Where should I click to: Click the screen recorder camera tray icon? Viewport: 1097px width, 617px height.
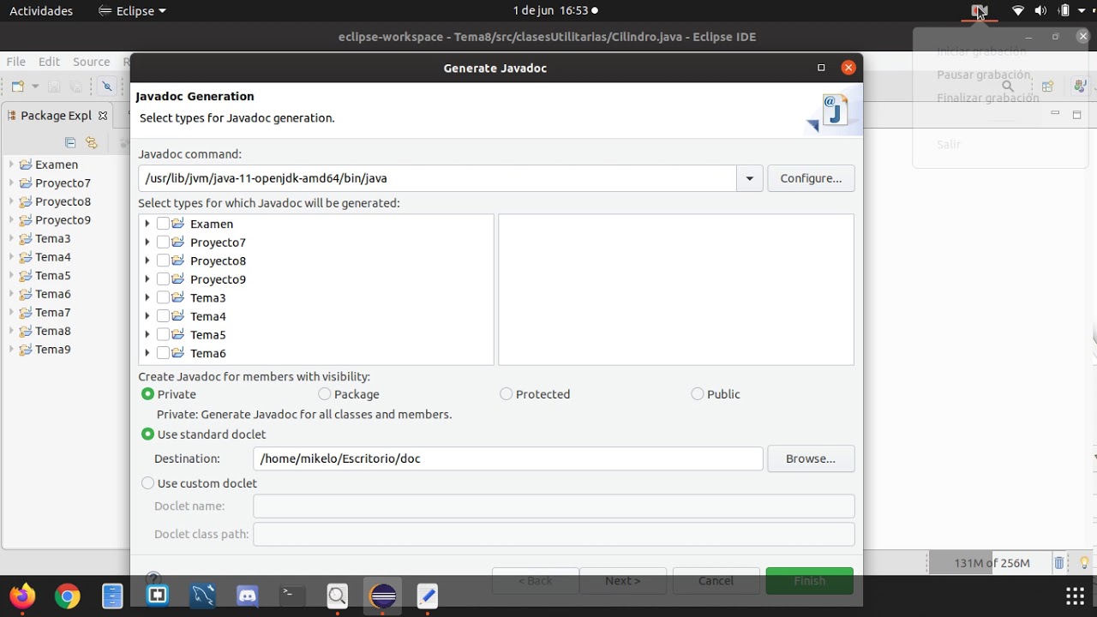coord(980,11)
